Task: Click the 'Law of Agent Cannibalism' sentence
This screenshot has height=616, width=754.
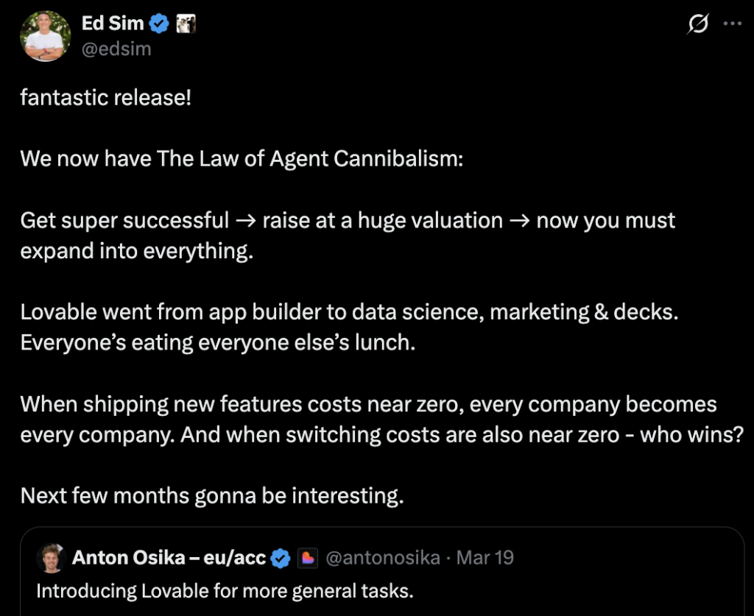Action: coord(242,158)
